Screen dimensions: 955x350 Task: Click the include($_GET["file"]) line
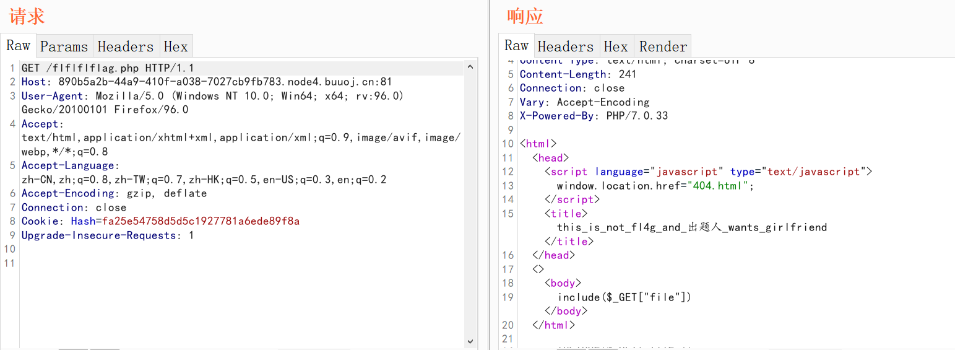624,297
